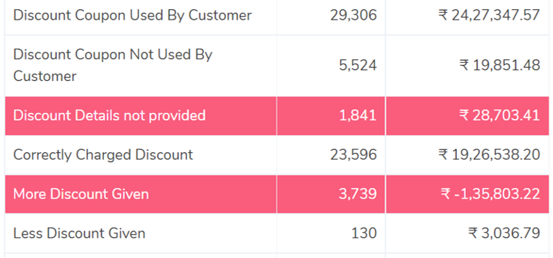Click the Discount Coupon Used By Customer label
This screenshot has height=258, width=553.
pyautogui.click(x=133, y=15)
